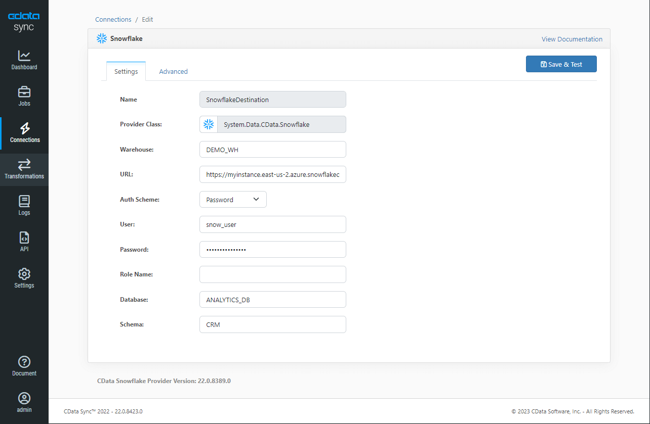Click the Snowflake icon beside Provider Class

[209, 124]
